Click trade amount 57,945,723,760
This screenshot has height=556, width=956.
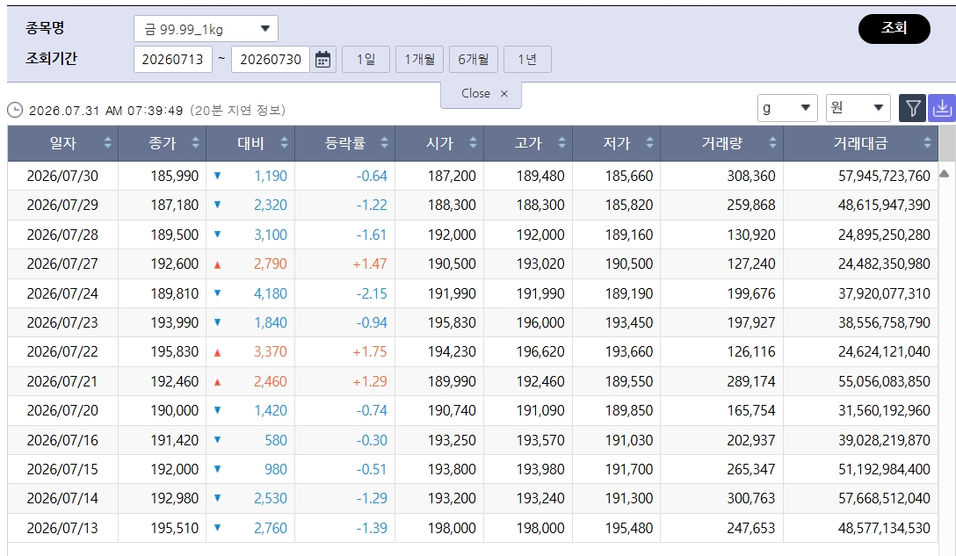pos(884,176)
